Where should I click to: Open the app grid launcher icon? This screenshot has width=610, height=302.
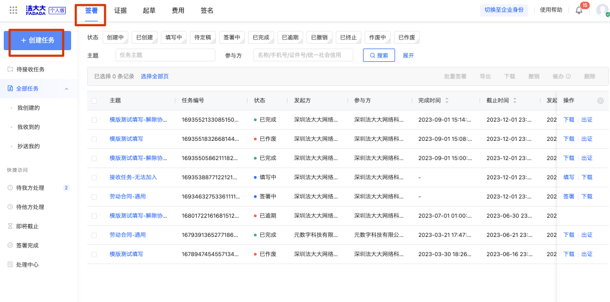pyautogui.click(x=13, y=11)
